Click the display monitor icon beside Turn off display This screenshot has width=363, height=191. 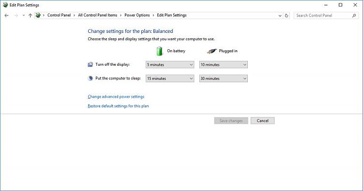tap(91, 64)
